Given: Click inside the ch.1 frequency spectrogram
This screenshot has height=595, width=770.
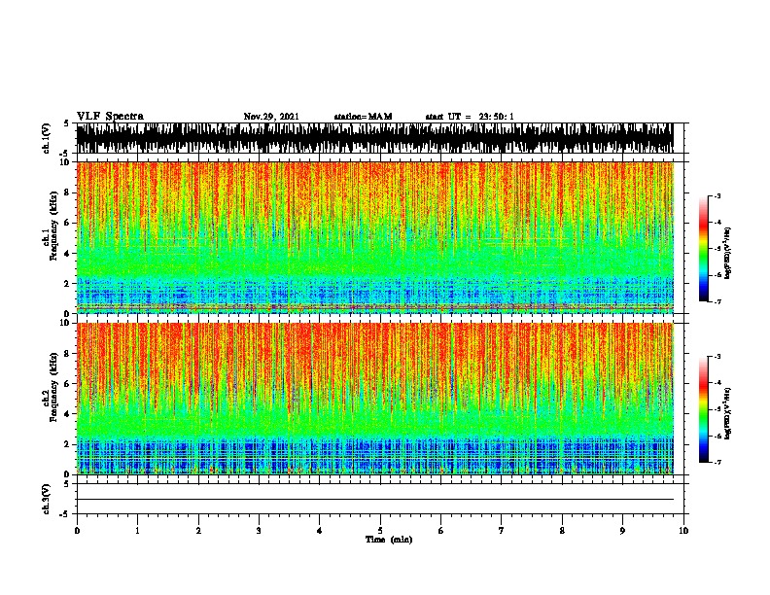Looking at the screenshot, I should pyautogui.click(x=375, y=237).
